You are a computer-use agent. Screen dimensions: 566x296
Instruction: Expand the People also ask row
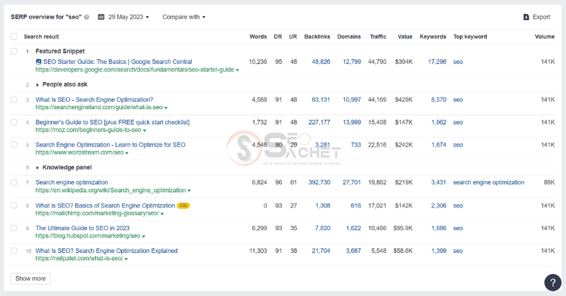[x=37, y=84]
